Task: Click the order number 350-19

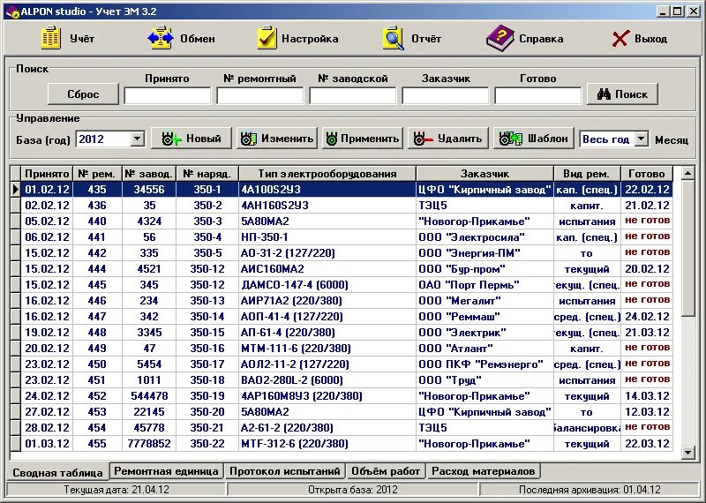Action: click(207, 396)
